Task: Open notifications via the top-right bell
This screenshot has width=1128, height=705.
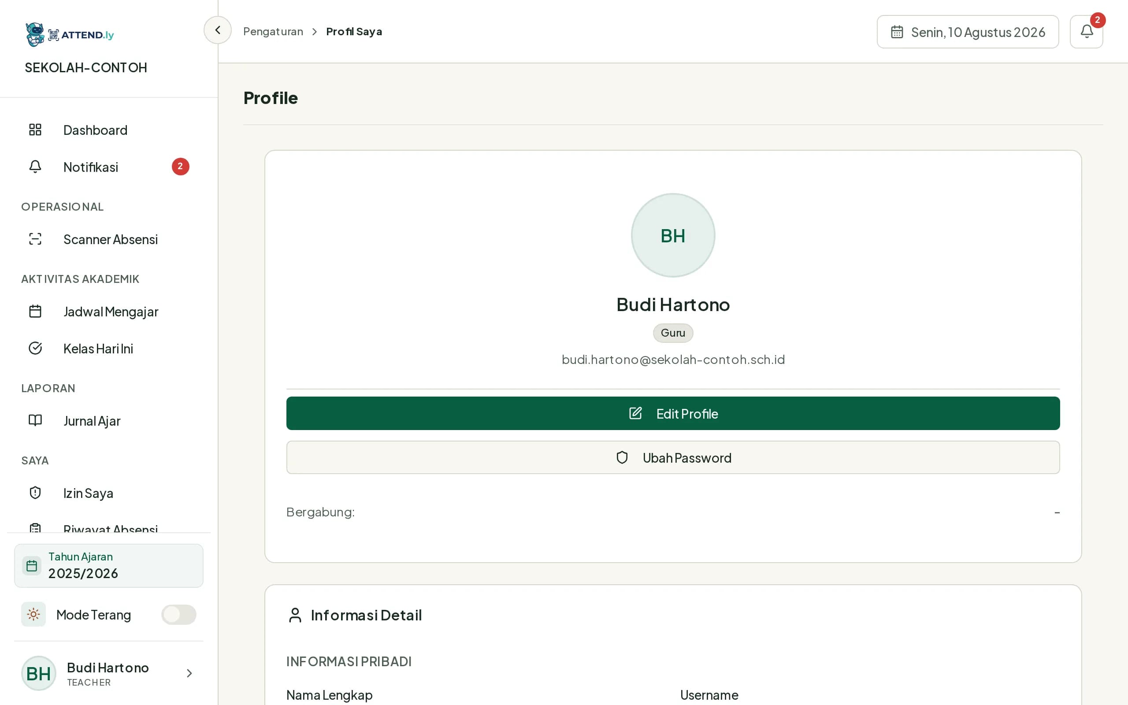Action: [x=1086, y=32]
